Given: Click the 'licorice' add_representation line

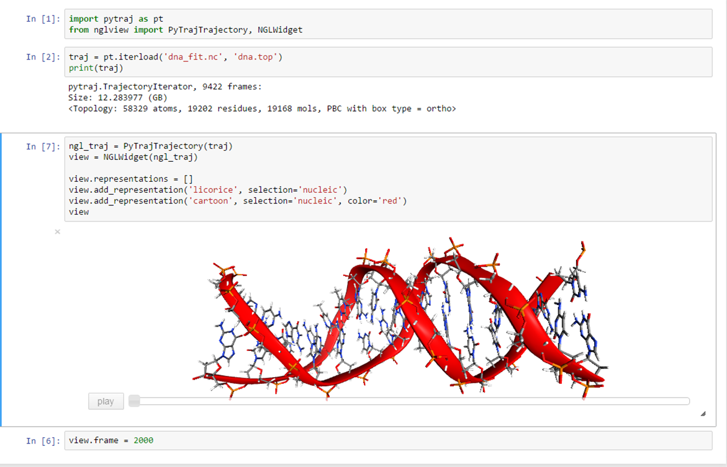Looking at the screenshot, I should pyautogui.click(x=208, y=190).
